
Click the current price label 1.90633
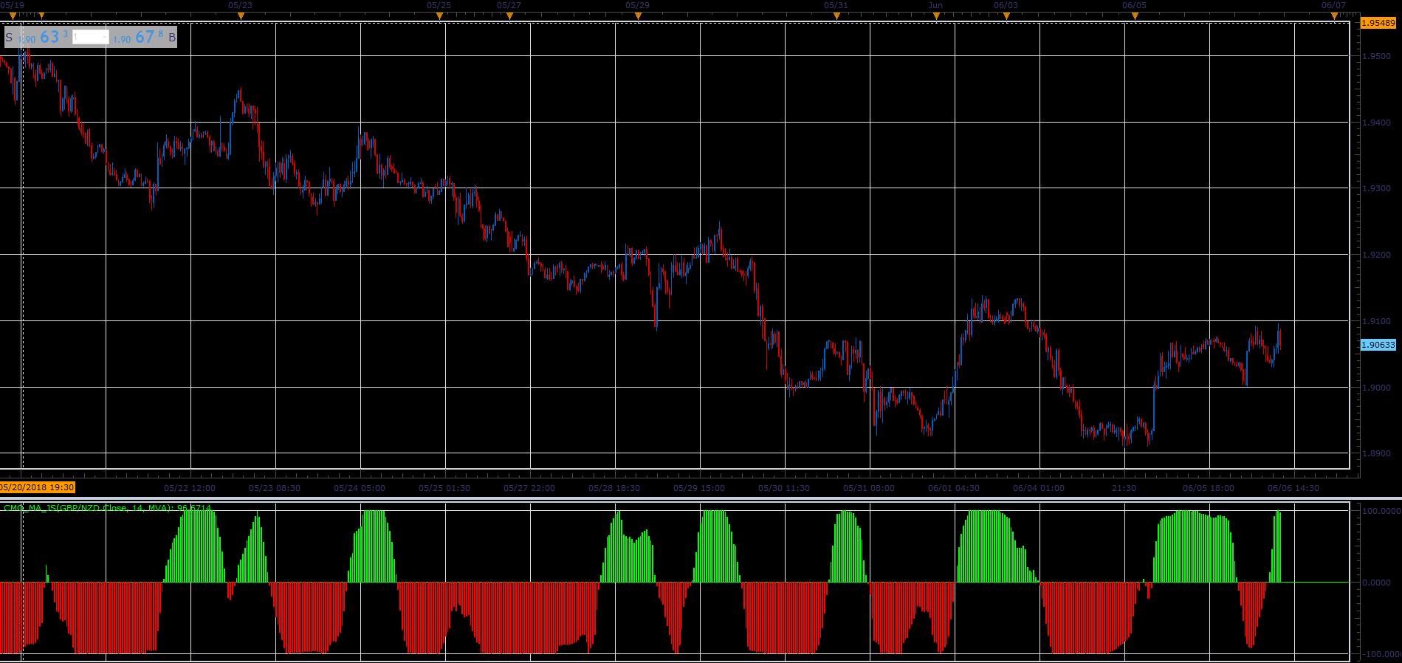(x=1378, y=345)
